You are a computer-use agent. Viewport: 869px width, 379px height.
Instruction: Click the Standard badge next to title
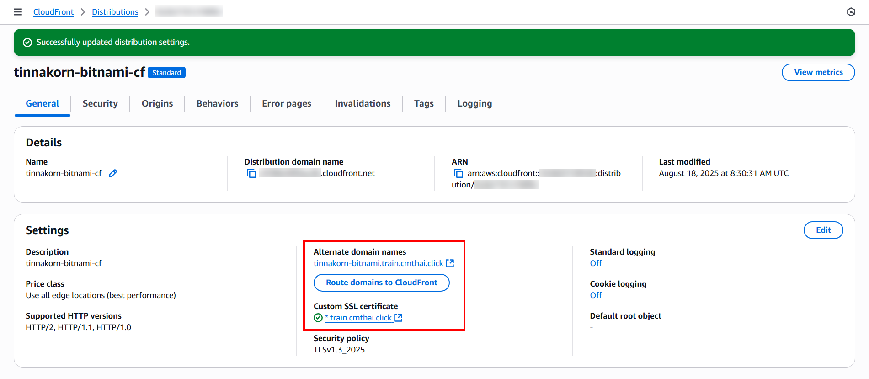166,73
